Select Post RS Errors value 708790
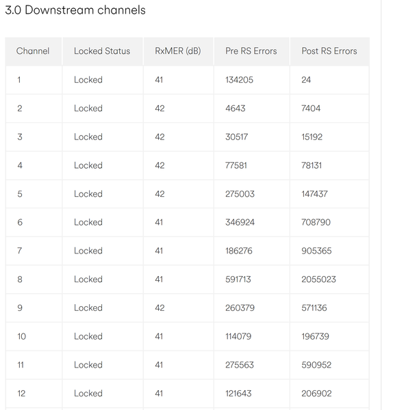 316,222
